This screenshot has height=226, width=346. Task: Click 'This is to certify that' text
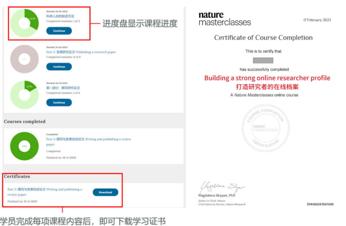click(x=263, y=51)
